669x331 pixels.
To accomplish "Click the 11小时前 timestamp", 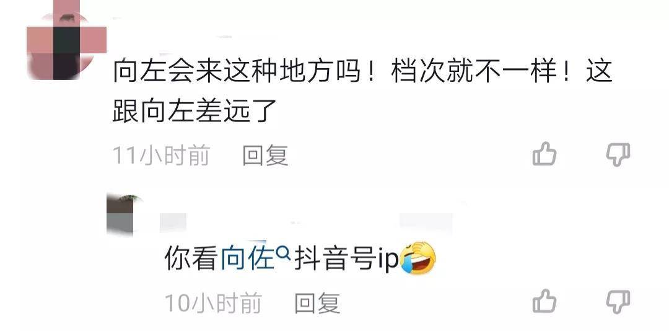I will click(161, 155).
